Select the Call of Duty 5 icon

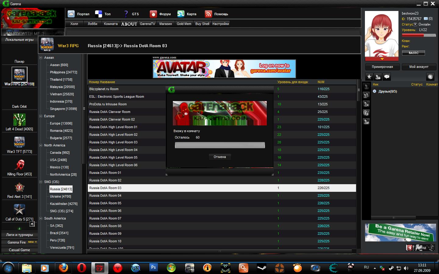pos(20,210)
